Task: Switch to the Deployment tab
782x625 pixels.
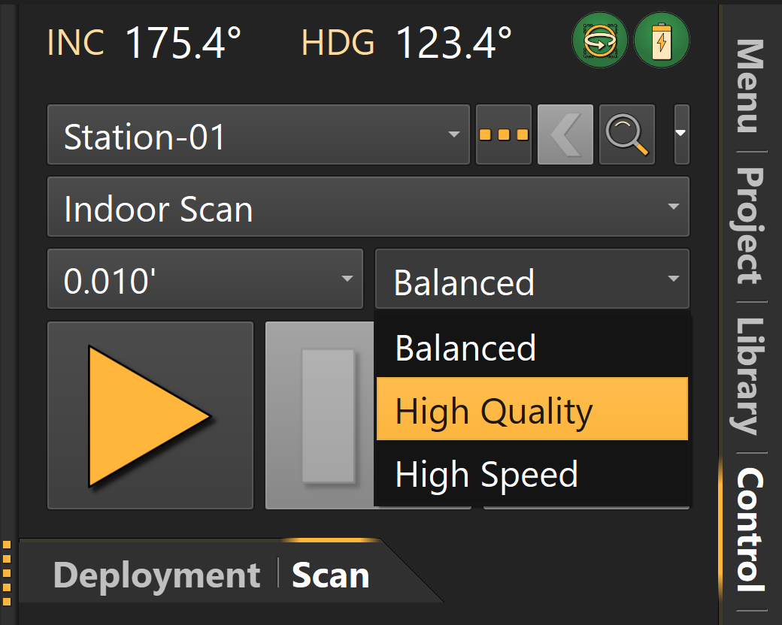Action: pos(156,575)
